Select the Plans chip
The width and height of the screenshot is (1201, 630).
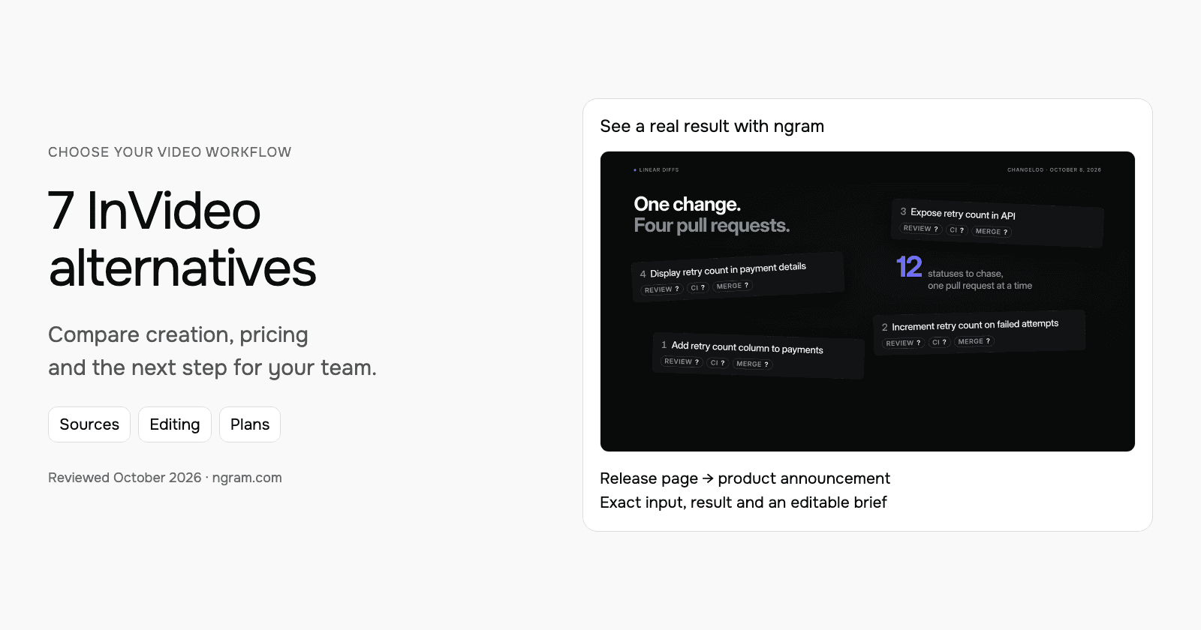click(x=250, y=424)
